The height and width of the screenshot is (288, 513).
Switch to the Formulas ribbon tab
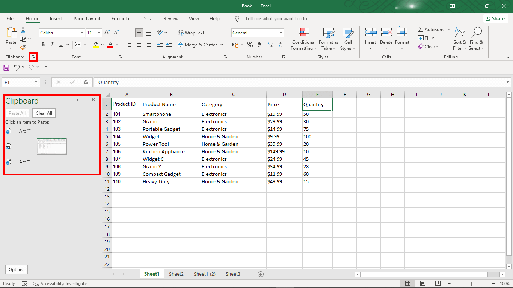click(x=121, y=18)
